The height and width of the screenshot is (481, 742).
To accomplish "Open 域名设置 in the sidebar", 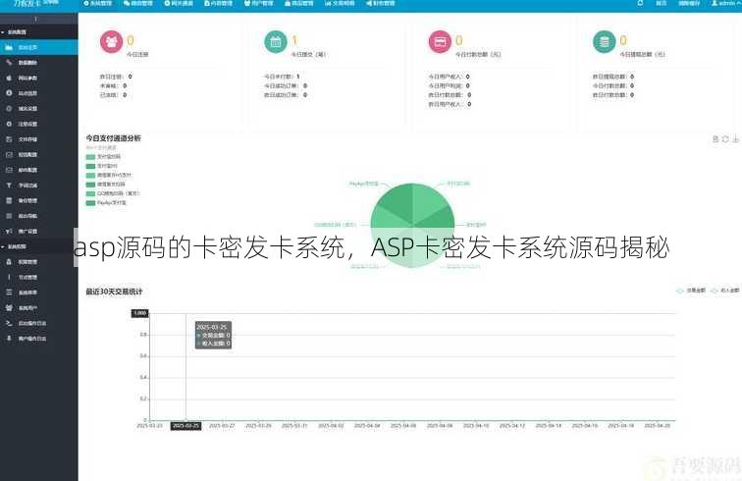I will pyautogui.click(x=39, y=108).
